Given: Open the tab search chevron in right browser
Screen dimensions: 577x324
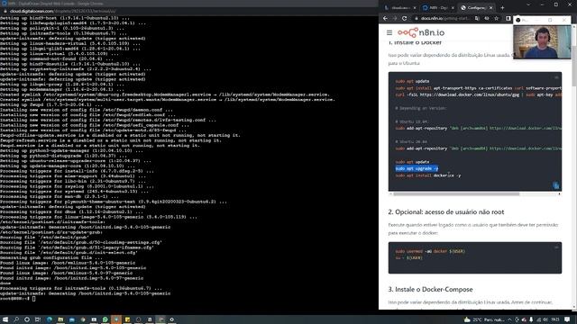Looking at the screenshot, I should tap(528, 4).
